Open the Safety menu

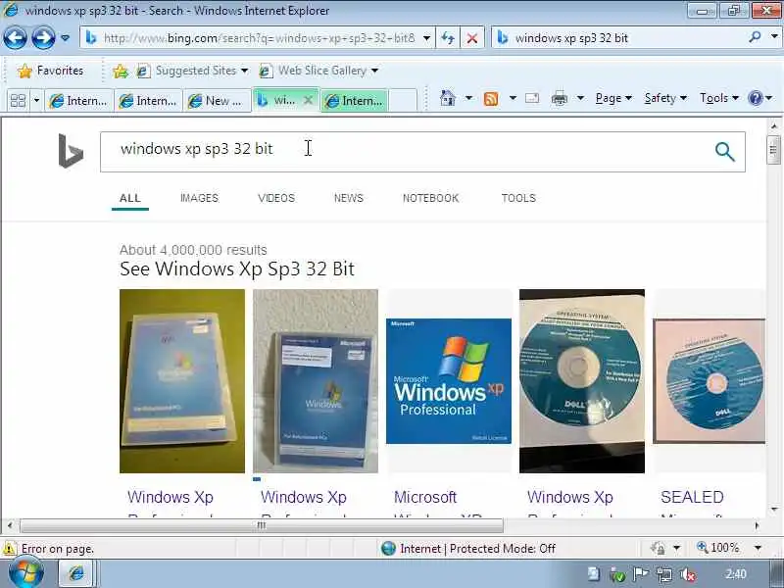tap(665, 98)
